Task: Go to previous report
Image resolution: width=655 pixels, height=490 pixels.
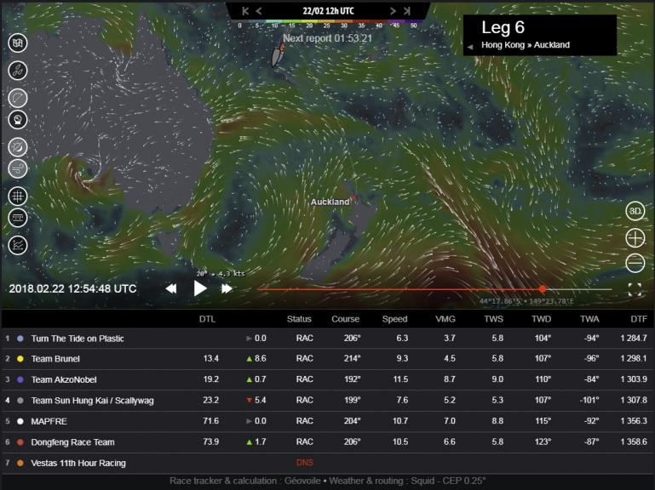Action: tap(259, 11)
